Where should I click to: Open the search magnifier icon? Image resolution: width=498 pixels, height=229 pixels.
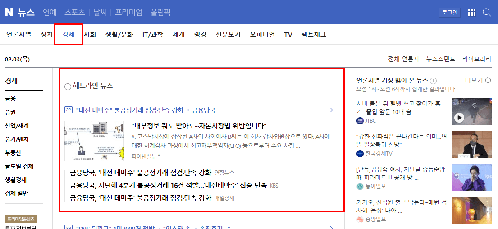(487, 13)
